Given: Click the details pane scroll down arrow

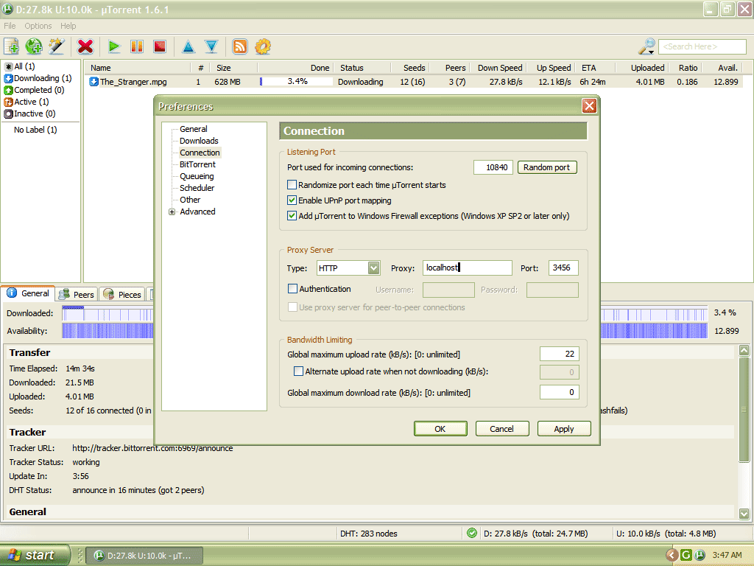Looking at the screenshot, I should point(744,514).
